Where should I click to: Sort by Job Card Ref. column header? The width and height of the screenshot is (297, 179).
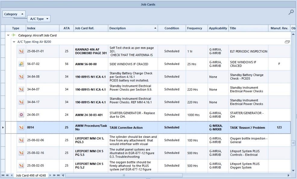point(91,28)
